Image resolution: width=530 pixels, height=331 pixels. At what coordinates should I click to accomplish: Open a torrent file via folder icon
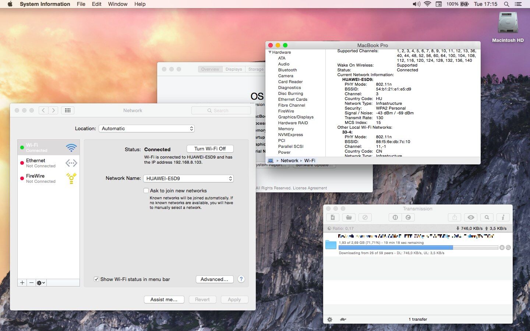pyautogui.click(x=349, y=217)
